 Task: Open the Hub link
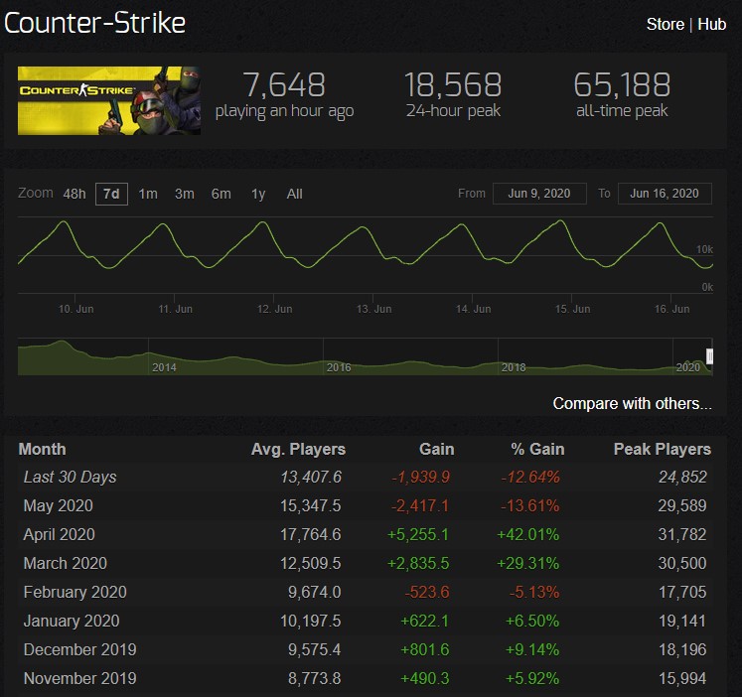[712, 24]
